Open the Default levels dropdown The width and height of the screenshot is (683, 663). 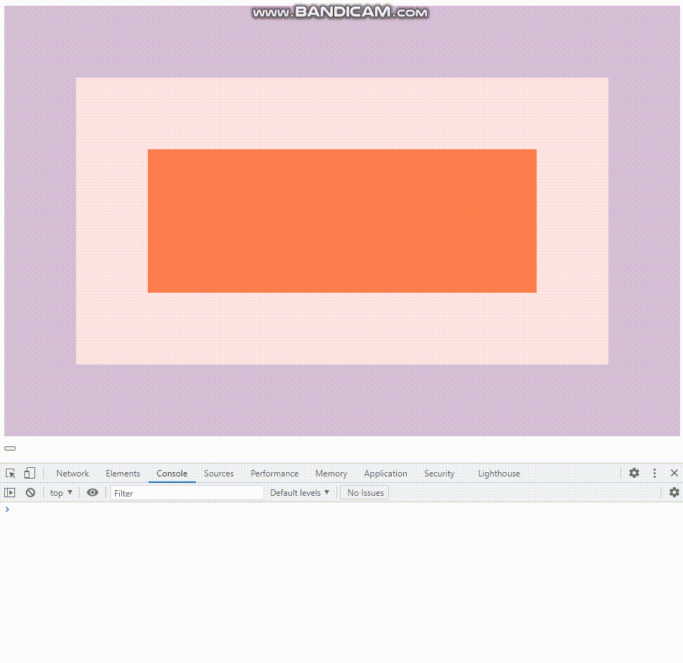click(x=298, y=492)
